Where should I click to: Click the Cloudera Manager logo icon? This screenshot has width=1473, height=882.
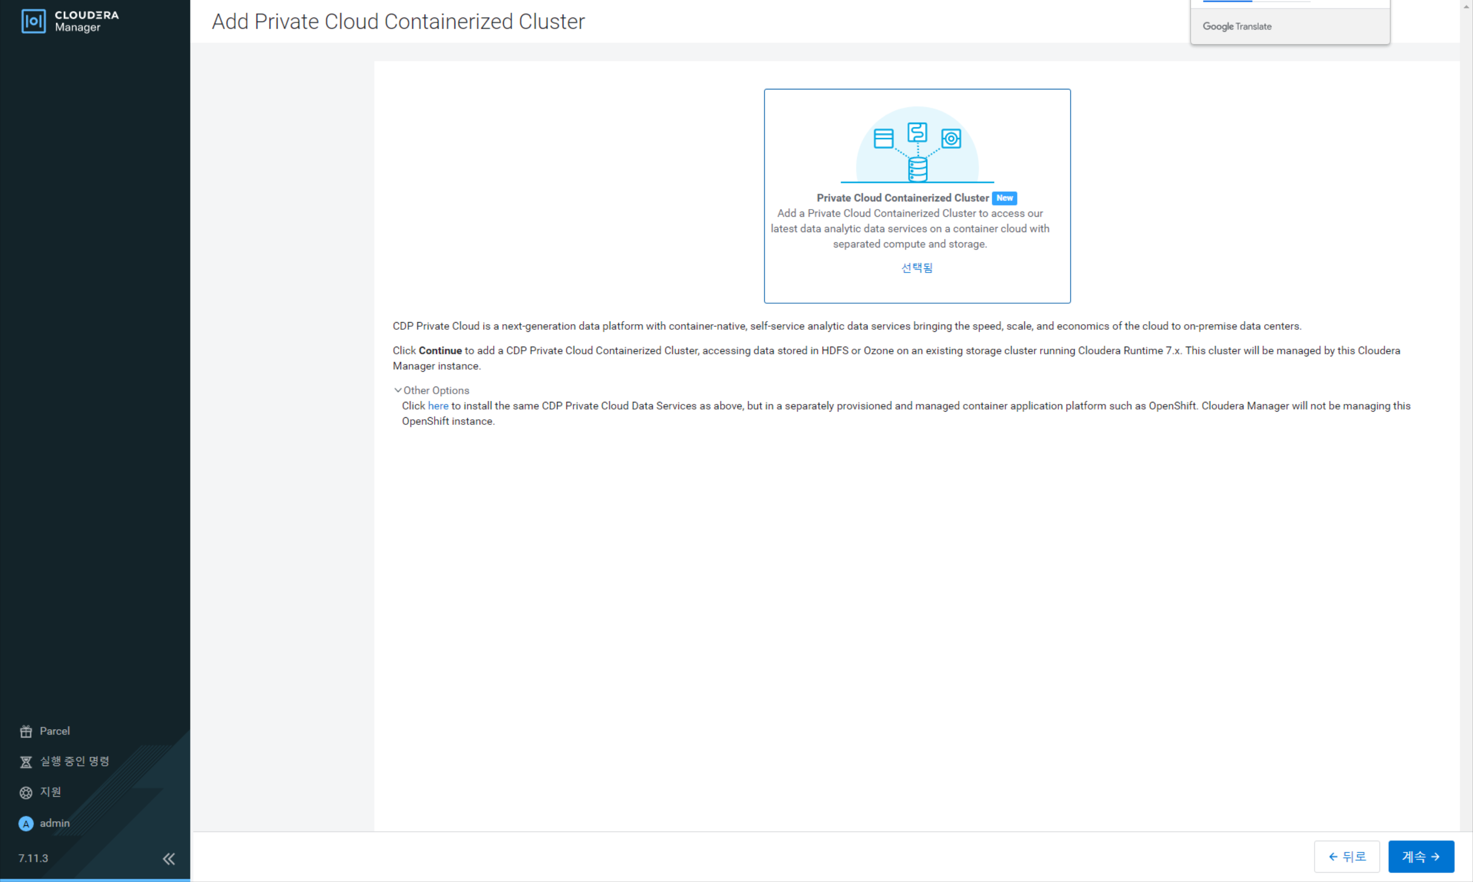coord(33,21)
